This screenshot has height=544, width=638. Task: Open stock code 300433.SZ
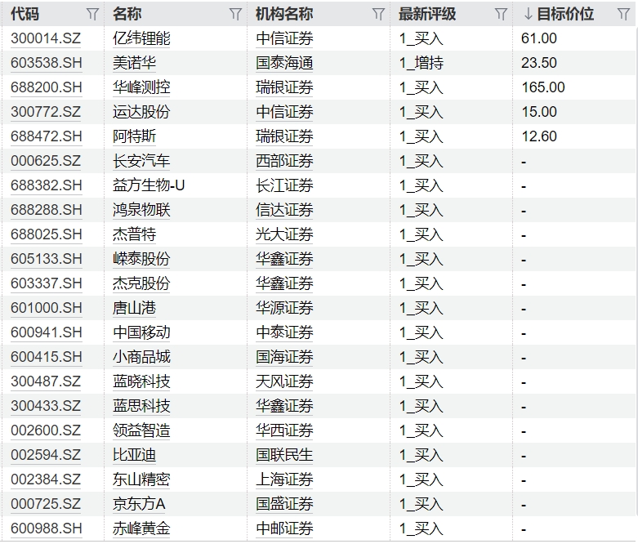click(x=46, y=406)
